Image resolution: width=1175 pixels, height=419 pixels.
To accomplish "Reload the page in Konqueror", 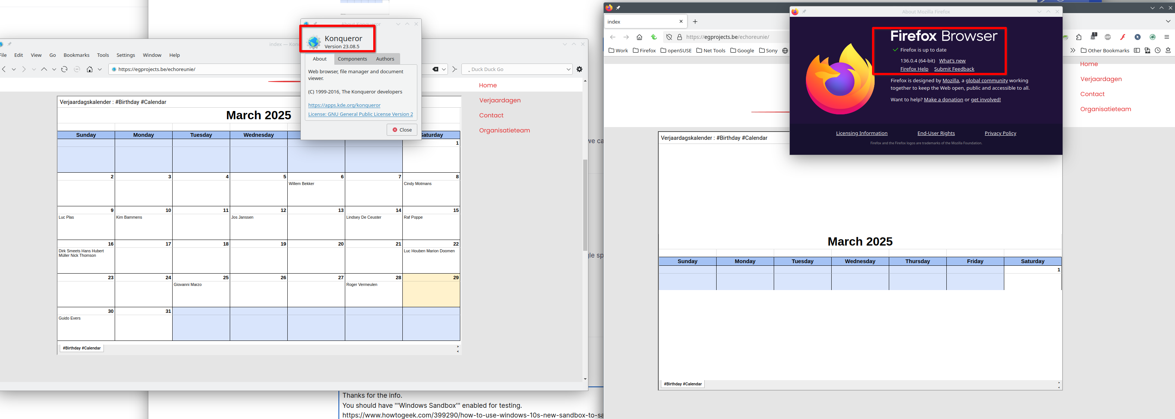I will (64, 70).
